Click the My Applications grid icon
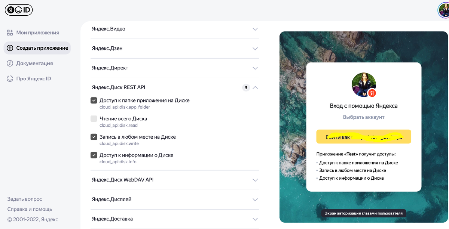449x229 pixels. click(x=10, y=33)
